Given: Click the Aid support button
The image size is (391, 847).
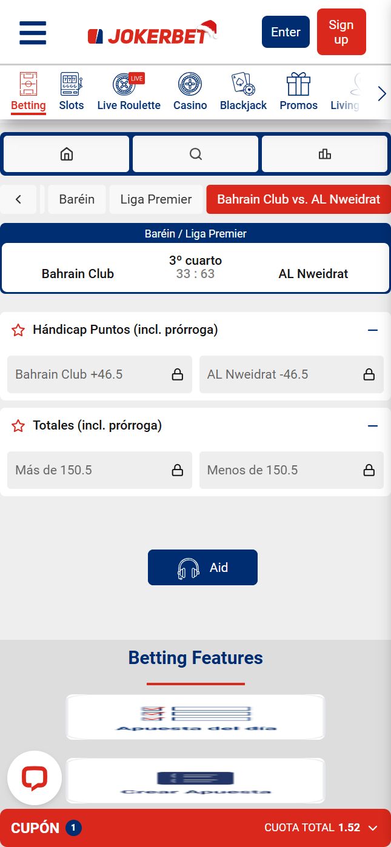Looking at the screenshot, I should click(202, 567).
